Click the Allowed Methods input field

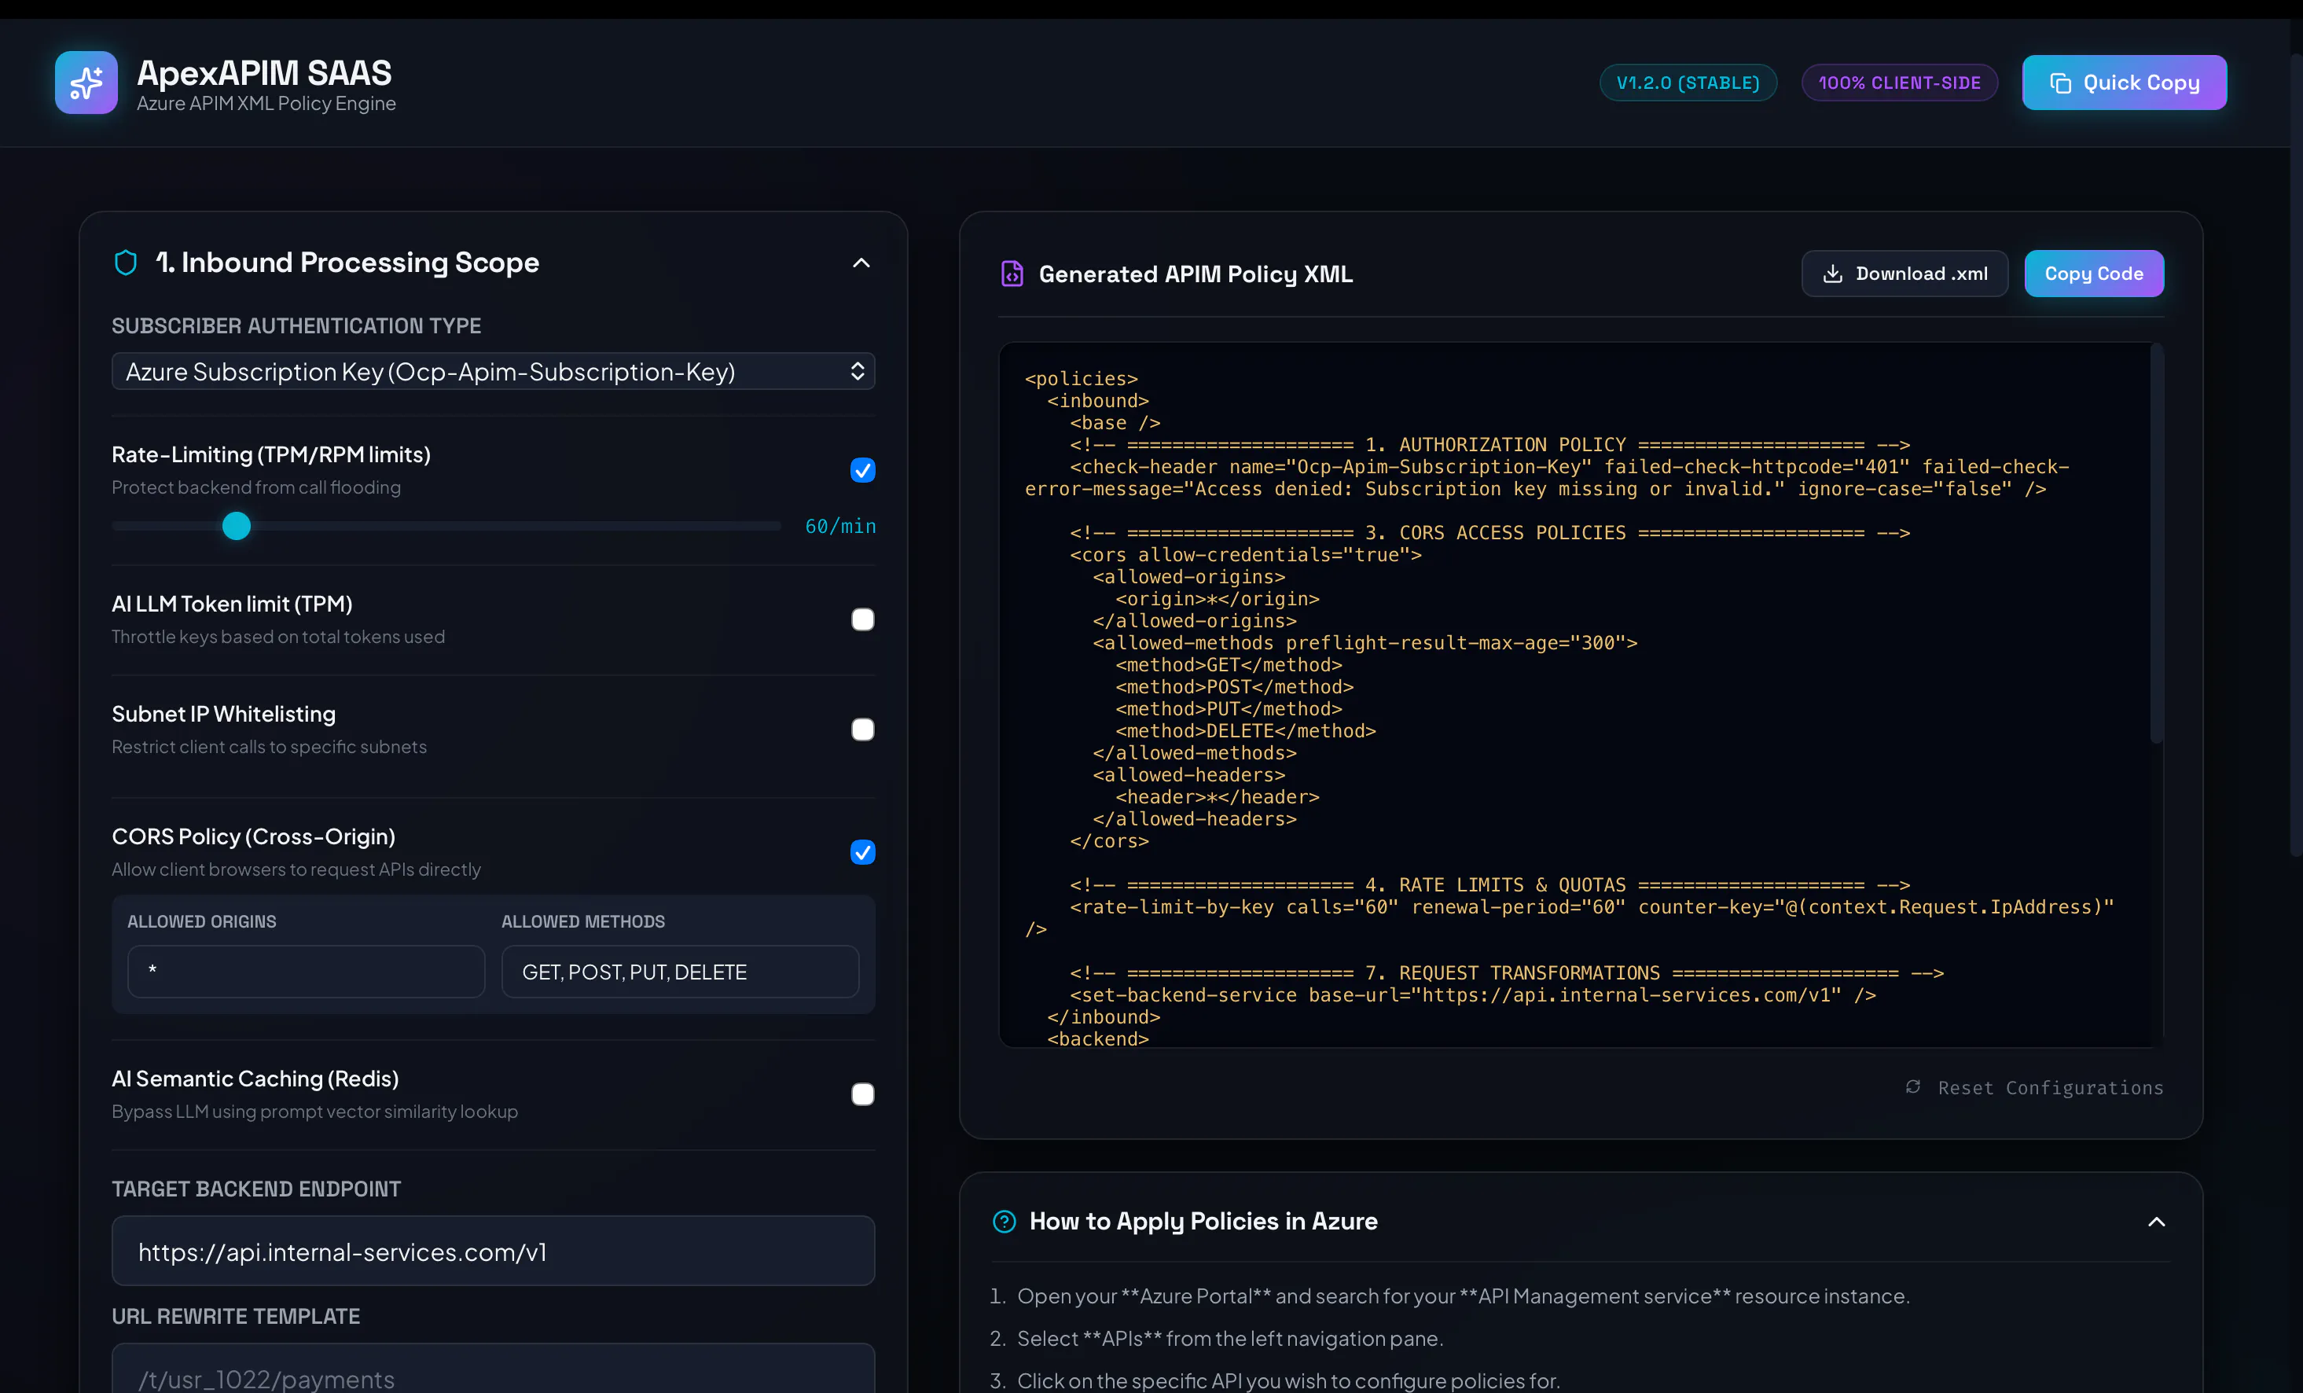[681, 972]
